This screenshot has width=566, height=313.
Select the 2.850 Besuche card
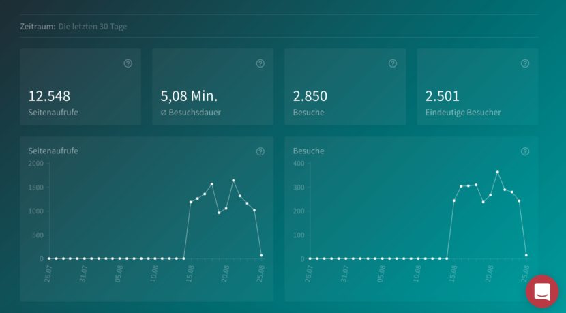click(x=346, y=87)
